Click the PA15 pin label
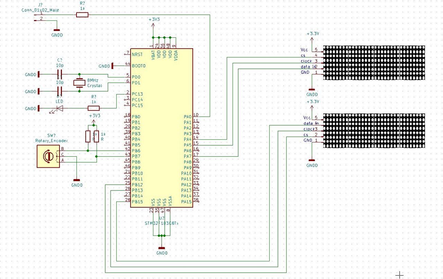This screenshot has width=443, height=279. click(x=186, y=202)
